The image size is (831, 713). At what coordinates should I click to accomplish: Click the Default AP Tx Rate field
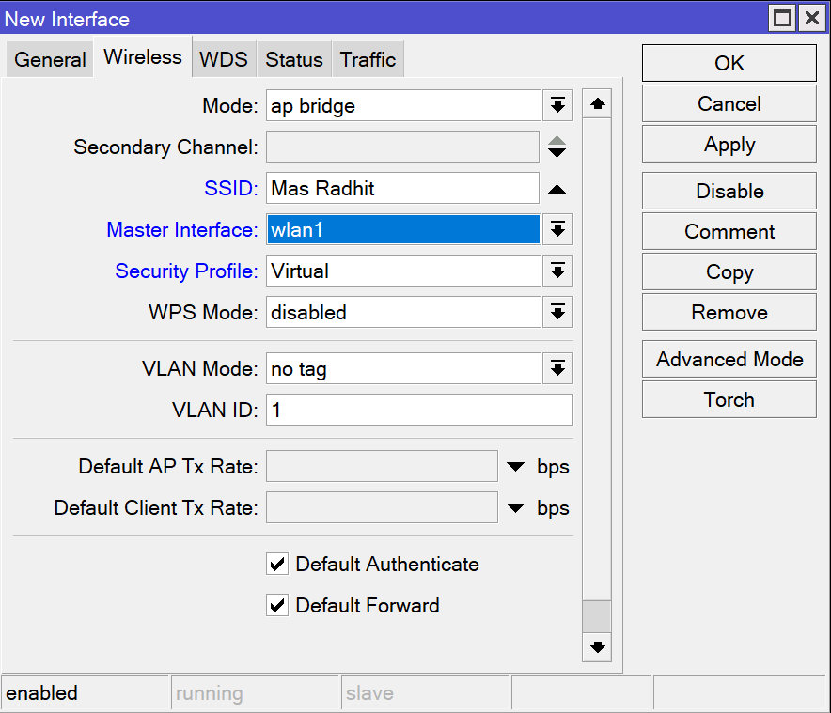[382, 466]
